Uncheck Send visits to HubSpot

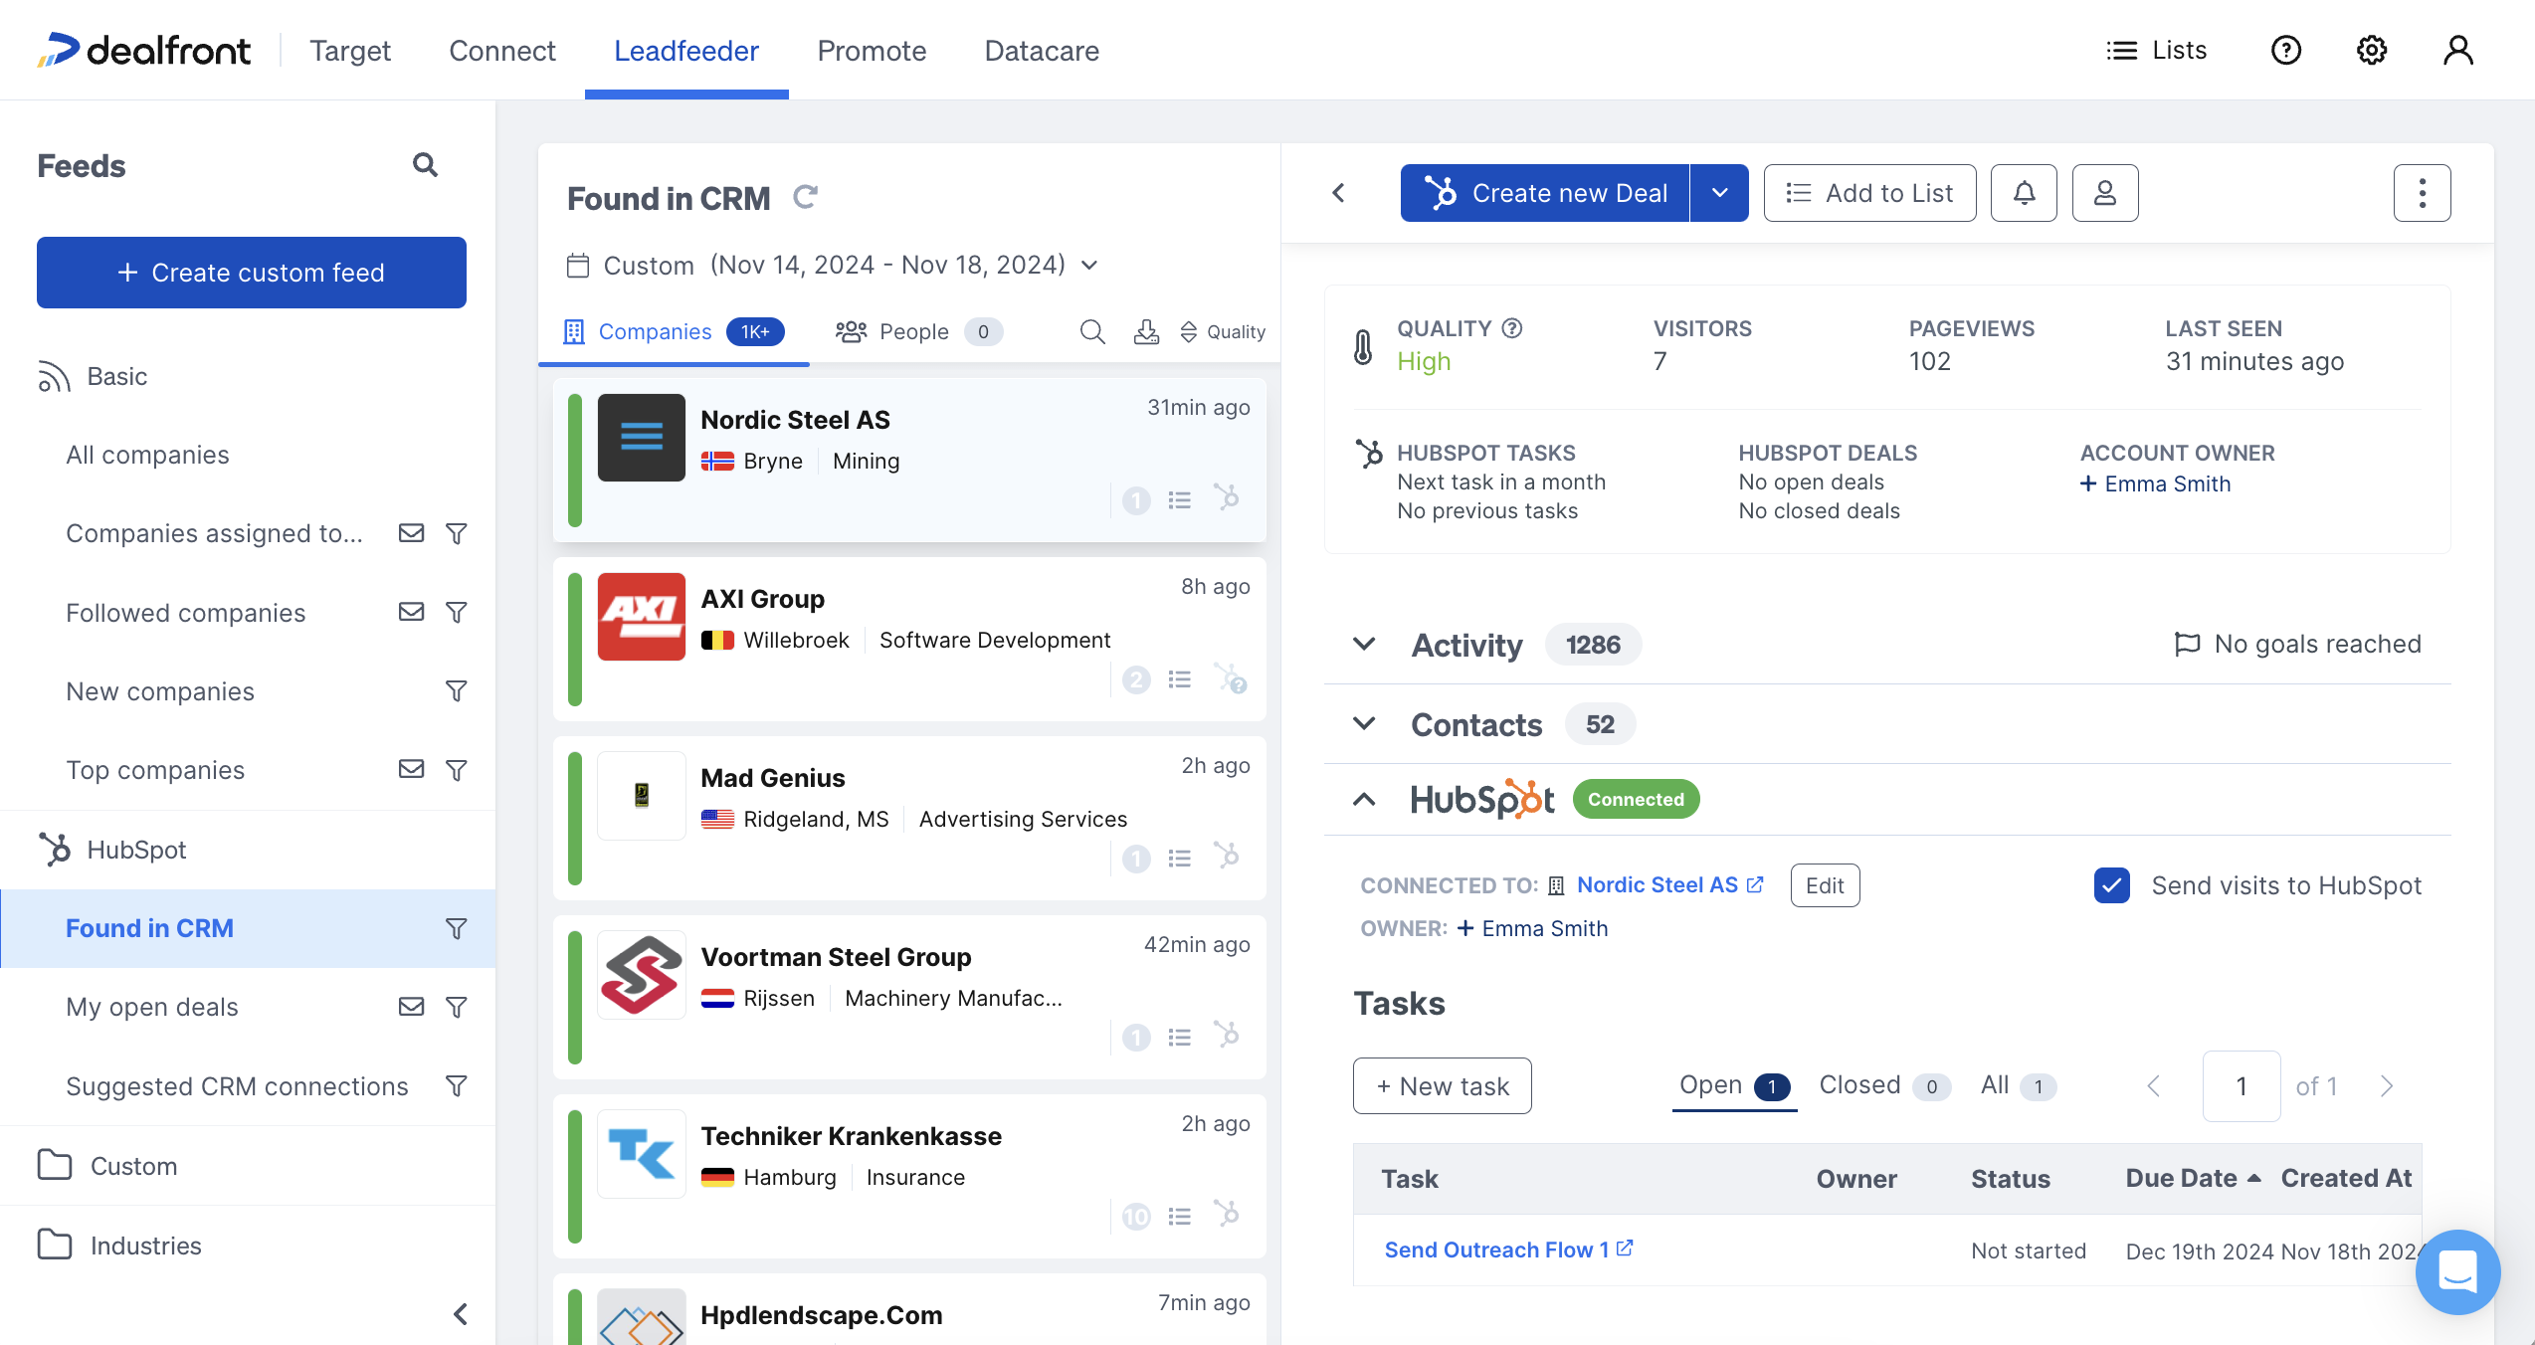pyautogui.click(x=2111, y=884)
